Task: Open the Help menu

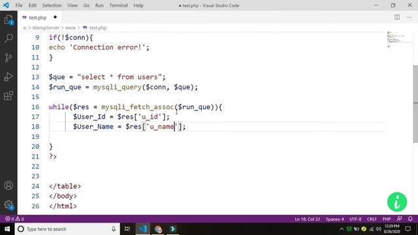Action: click(x=138, y=5)
